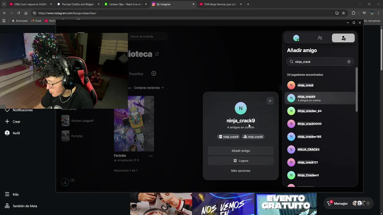This screenshot has height=215, width=383.
Task: Click the search results panel scrollbar
Action: (356, 90)
